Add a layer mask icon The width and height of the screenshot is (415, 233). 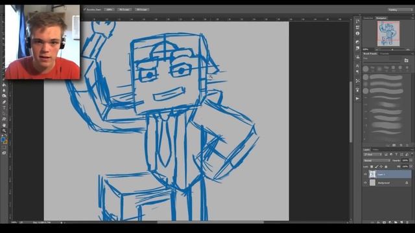click(x=384, y=223)
